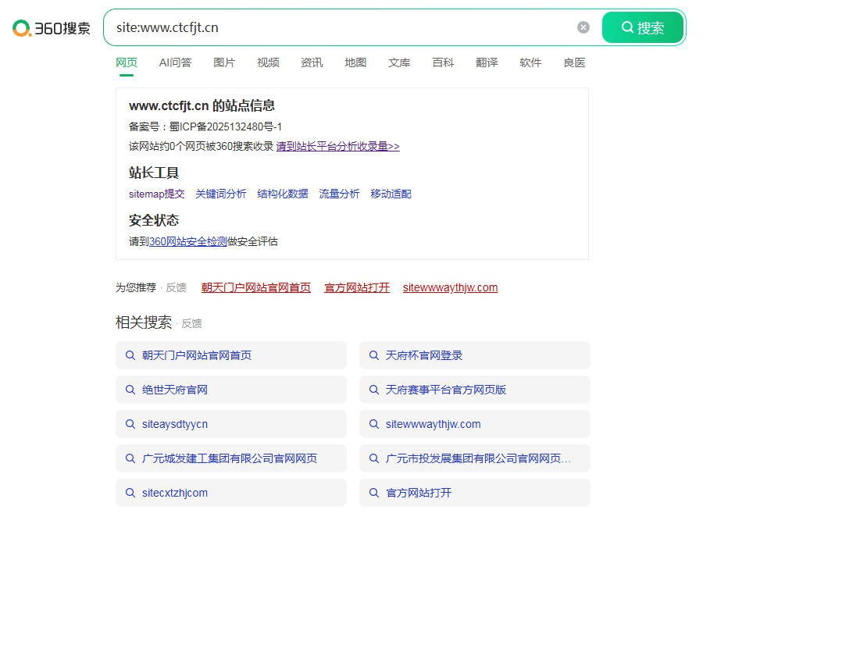Click the 相关搜索 heading
Viewport: 842px width, 645px height.
click(x=144, y=322)
